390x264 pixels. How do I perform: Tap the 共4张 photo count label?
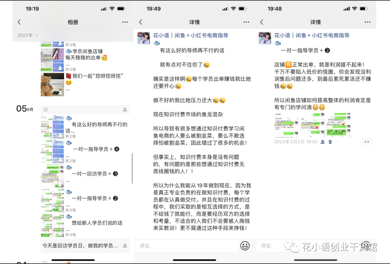point(71,235)
